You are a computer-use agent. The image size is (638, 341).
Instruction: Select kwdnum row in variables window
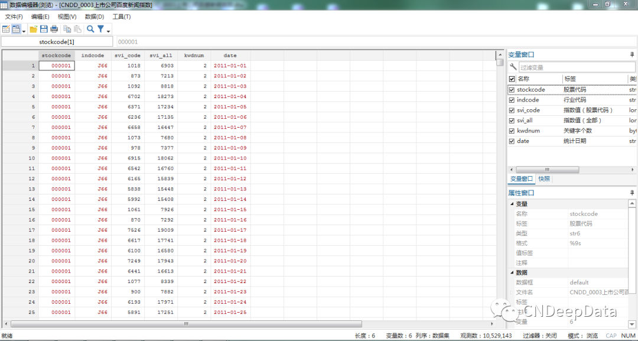572,131
